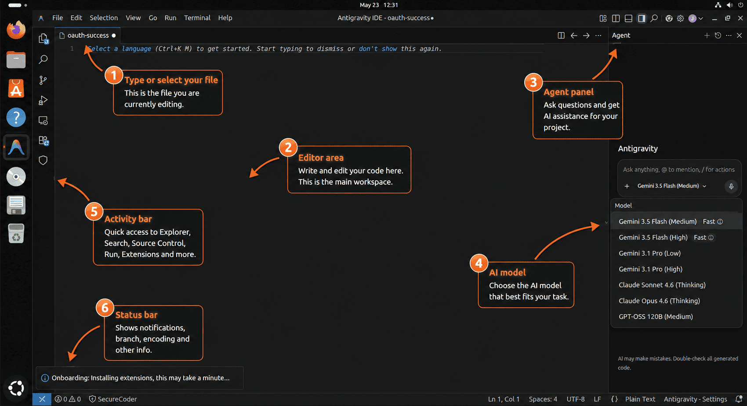The height and width of the screenshot is (406, 747).
Task: Click the Customize Layout icon in title bar
Action: coord(603,18)
